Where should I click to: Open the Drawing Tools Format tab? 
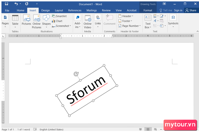[x=148, y=10]
